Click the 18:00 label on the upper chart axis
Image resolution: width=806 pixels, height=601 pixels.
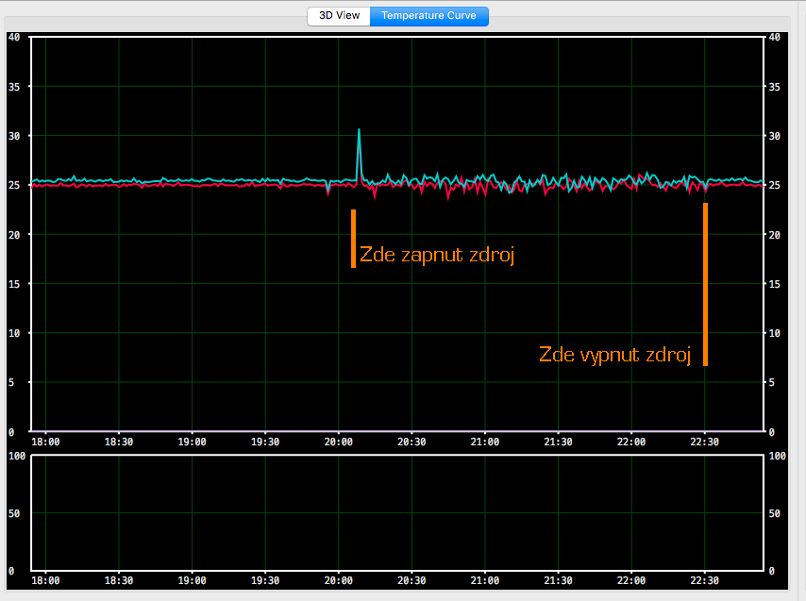tap(45, 442)
